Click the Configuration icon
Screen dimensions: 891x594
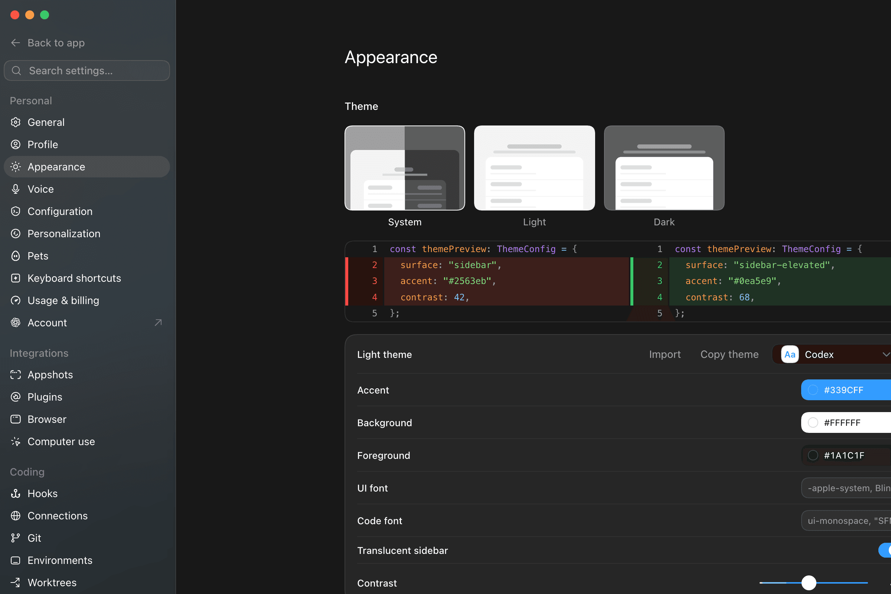point(16,211)
